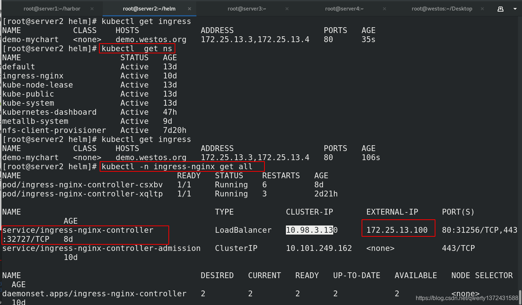Click the '10.101.249.162' cluster IP
Image resolution: width=522 pixels, height=305 pixels.
tap(319, 248)
